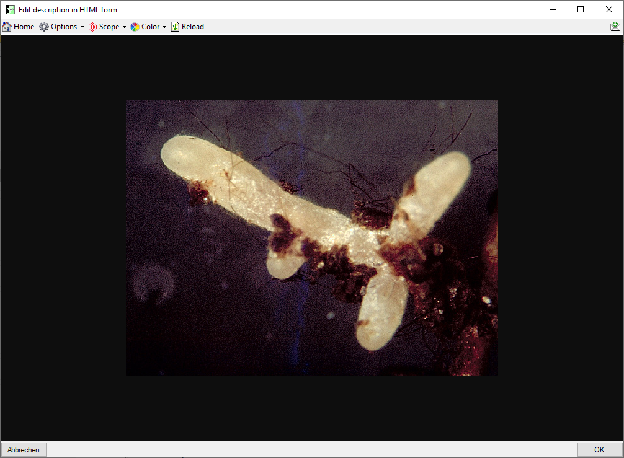Click the Reload text button

tap(193, 27)
